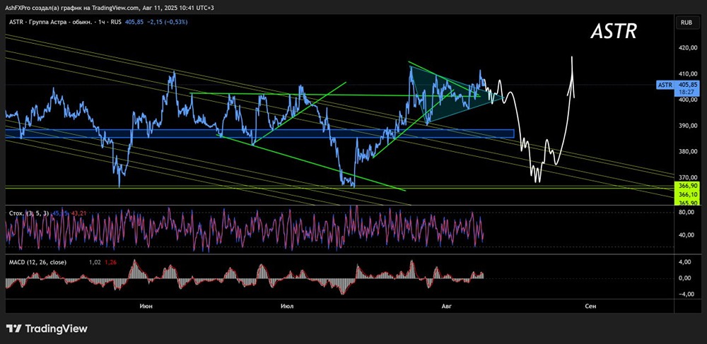Click the MACD value 1,02
The image size is (707, 344).
[x=95, y=262]
